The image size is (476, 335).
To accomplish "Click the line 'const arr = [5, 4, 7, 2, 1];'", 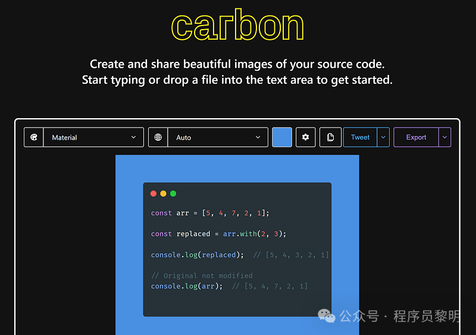I will (210, 213).
